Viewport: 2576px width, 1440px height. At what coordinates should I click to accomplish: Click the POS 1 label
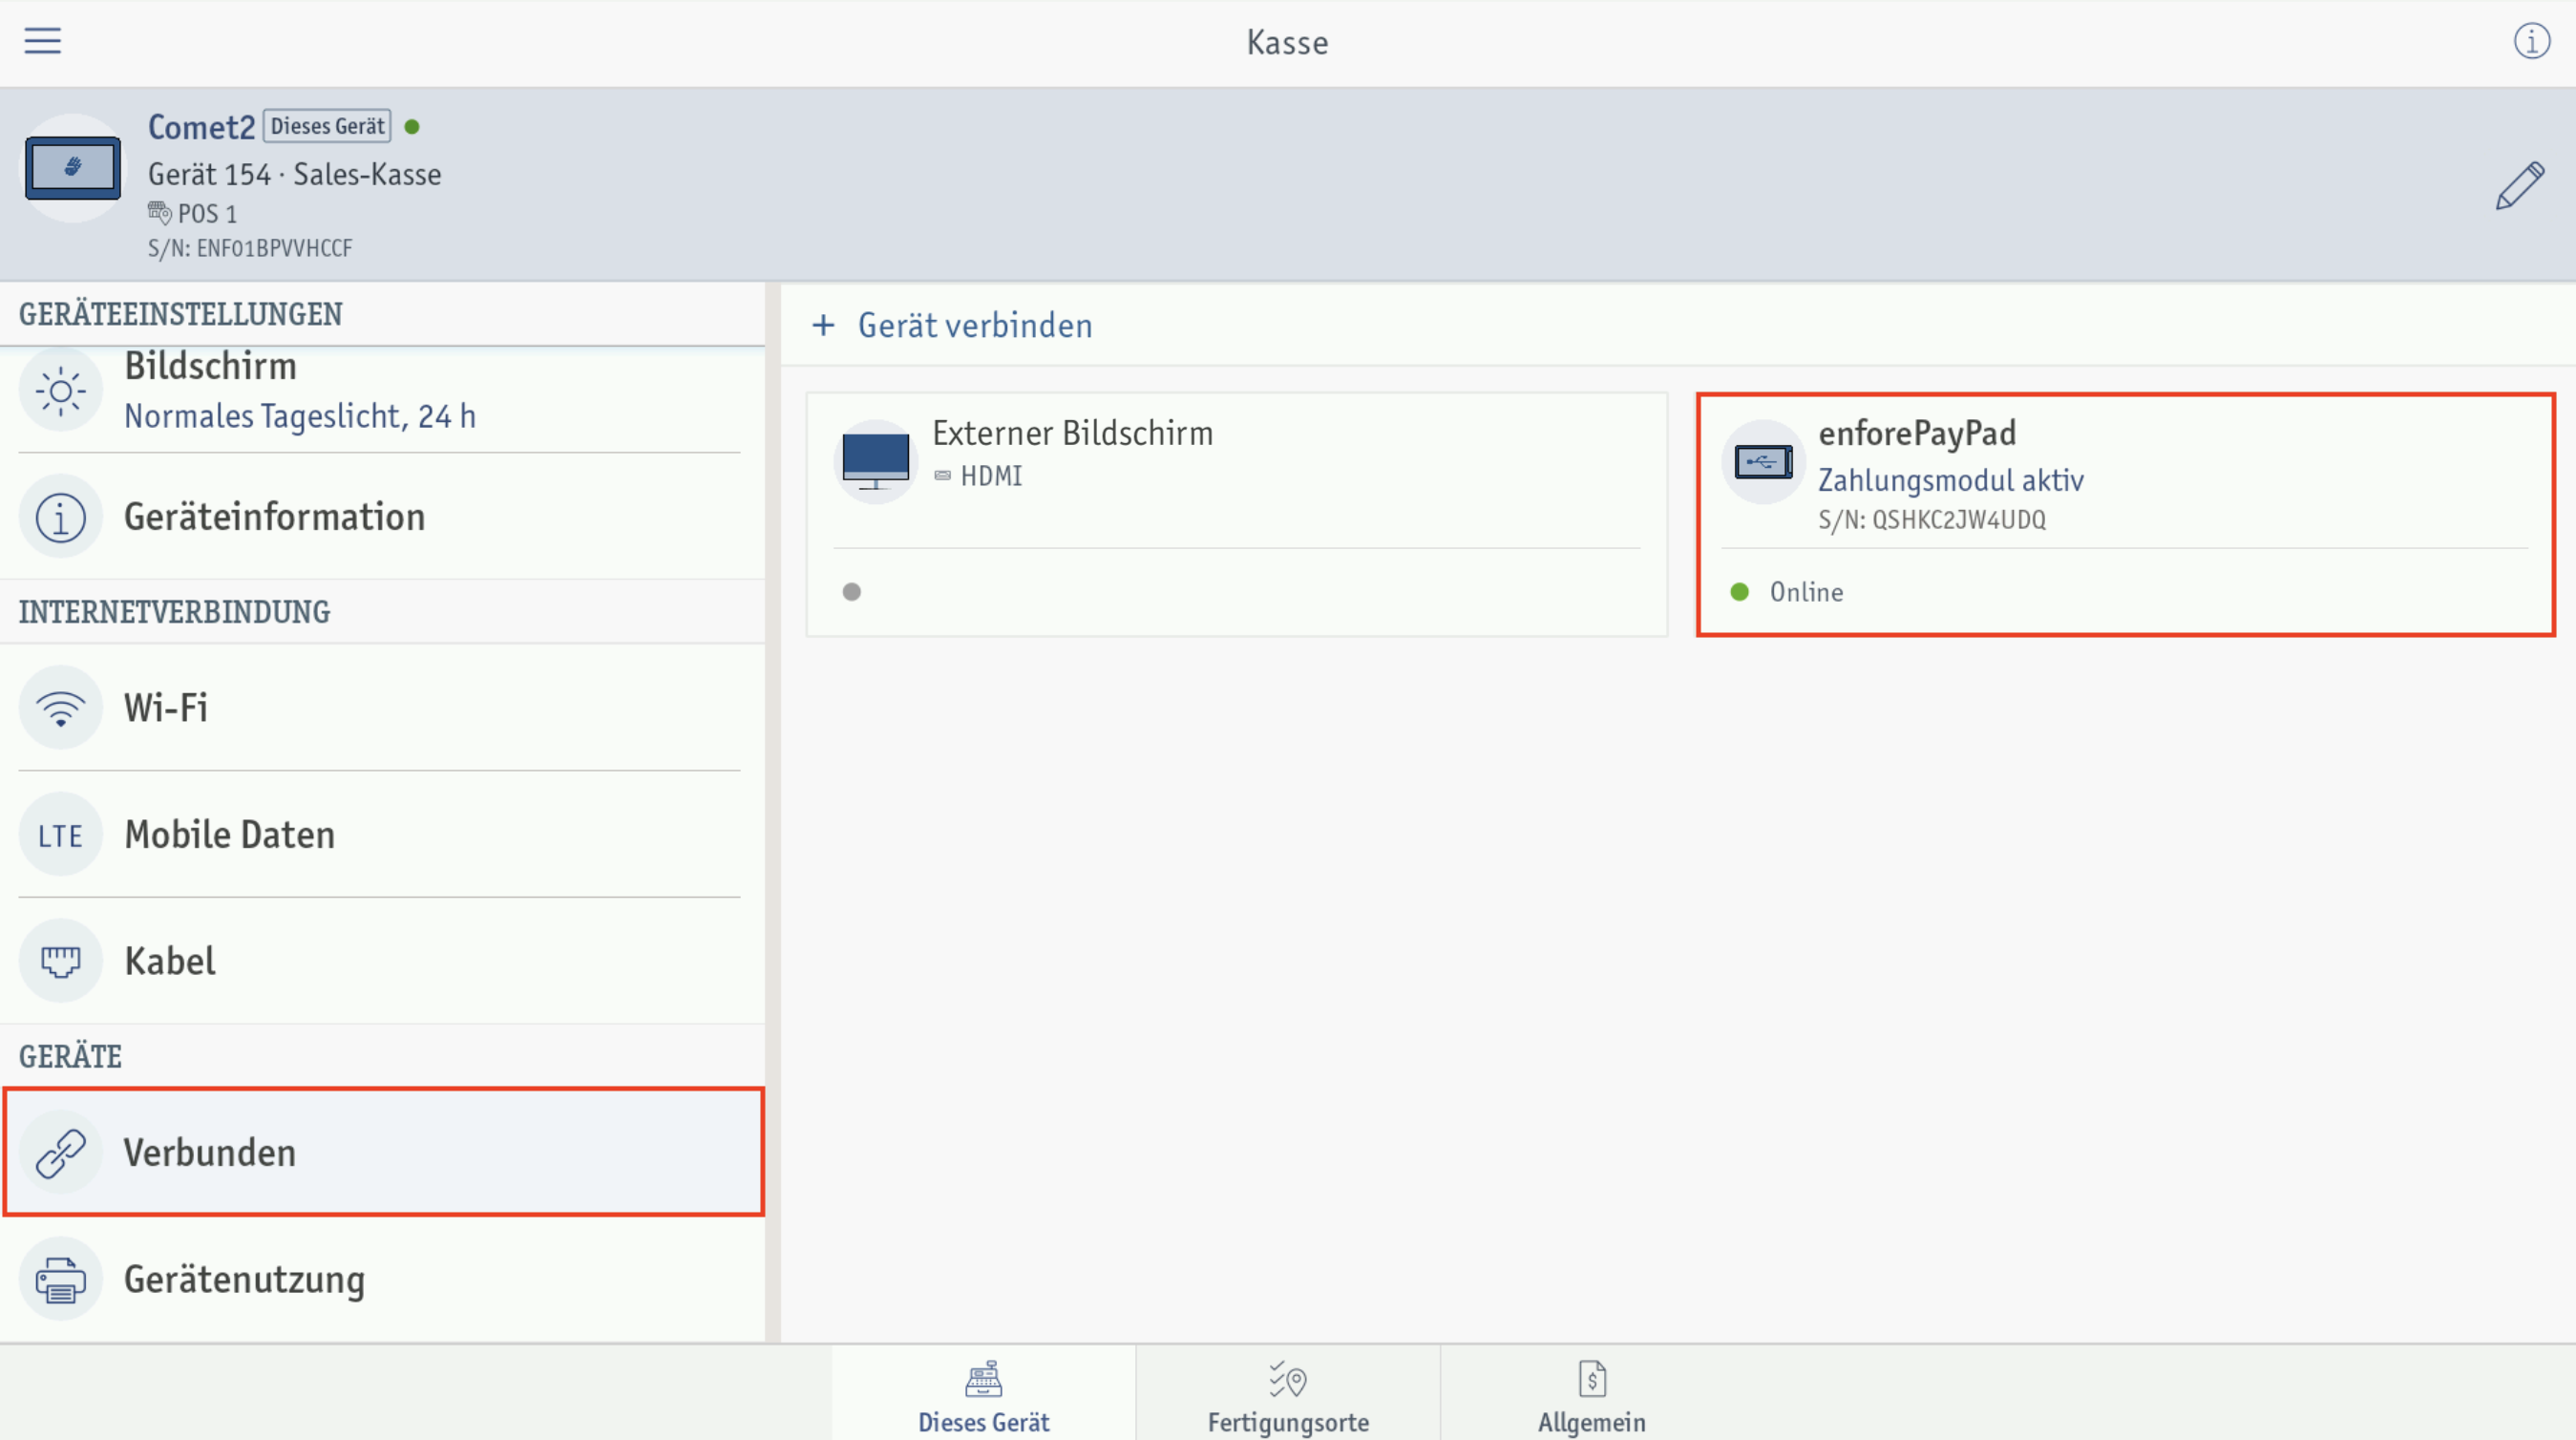click(x=207, y=214)
